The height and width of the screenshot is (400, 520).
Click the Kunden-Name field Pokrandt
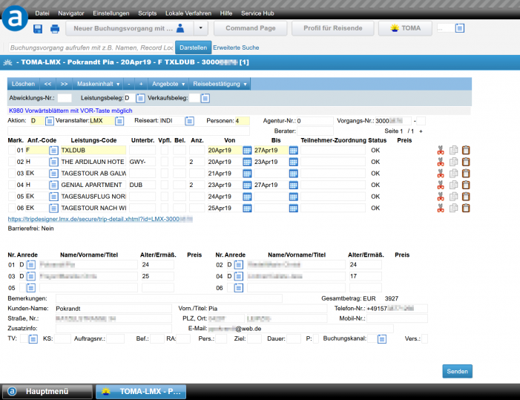pos(113,309)
